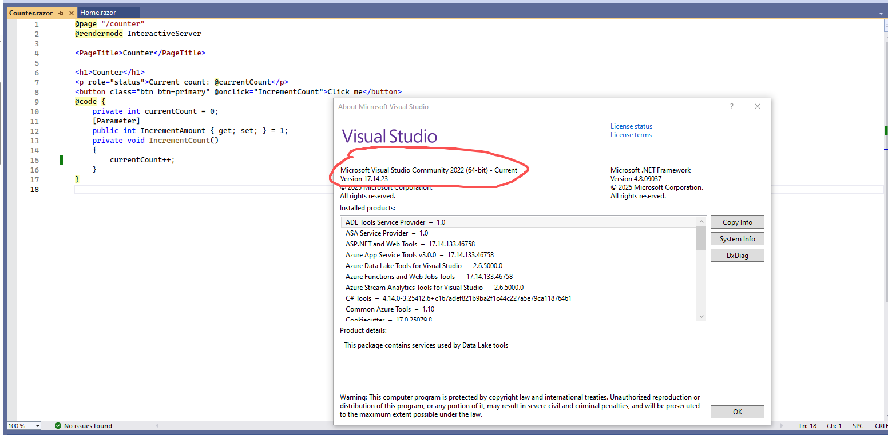
Task: Click the Current count paragraph code line
Action: [x=181, y=82]
